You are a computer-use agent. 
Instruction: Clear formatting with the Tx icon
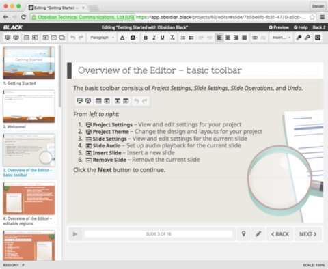click(172, 38)
